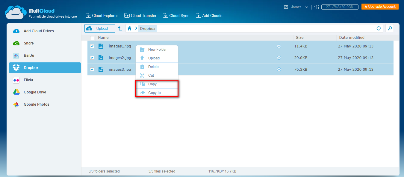
Task: Click the gift box icon
Action: pyautogui.click(x=317, y=7)
